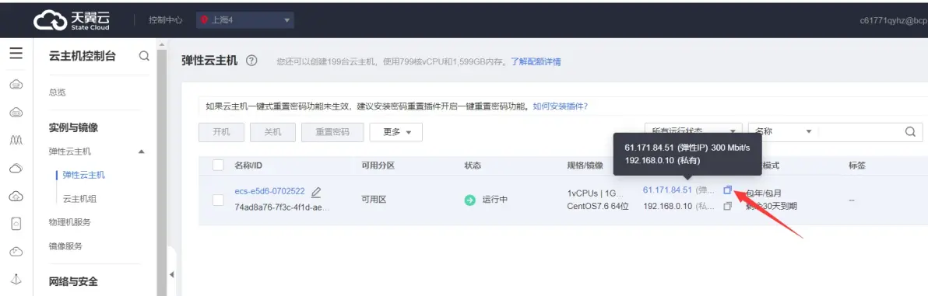Viewport: 928px width, 296px height.
Task: Click the bottom left rail icon
Action: click(x=16, y=280)
